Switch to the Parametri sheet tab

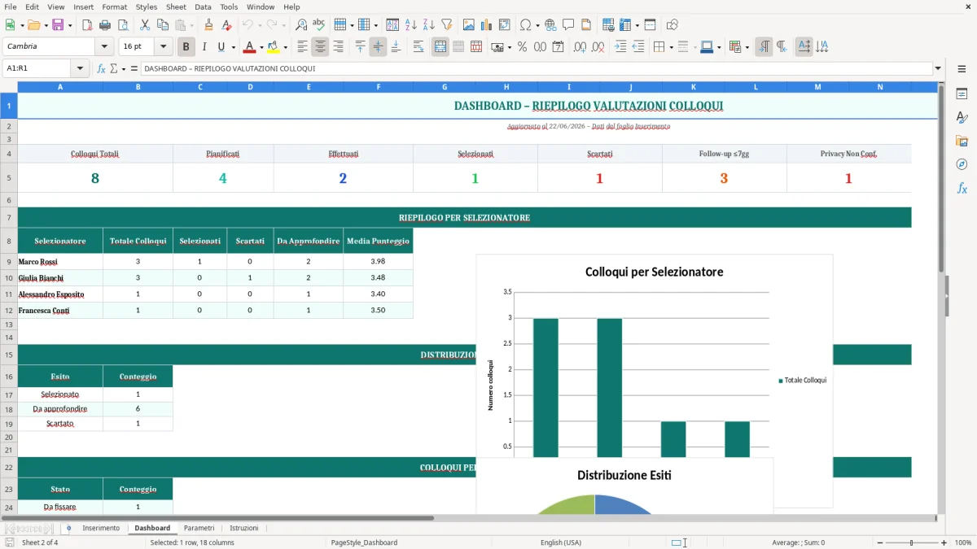199,529
